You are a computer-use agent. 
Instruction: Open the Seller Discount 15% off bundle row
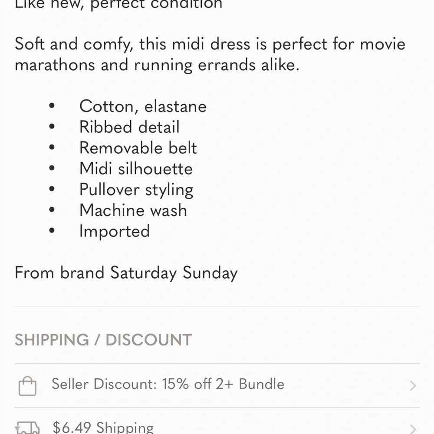[217, 385]
